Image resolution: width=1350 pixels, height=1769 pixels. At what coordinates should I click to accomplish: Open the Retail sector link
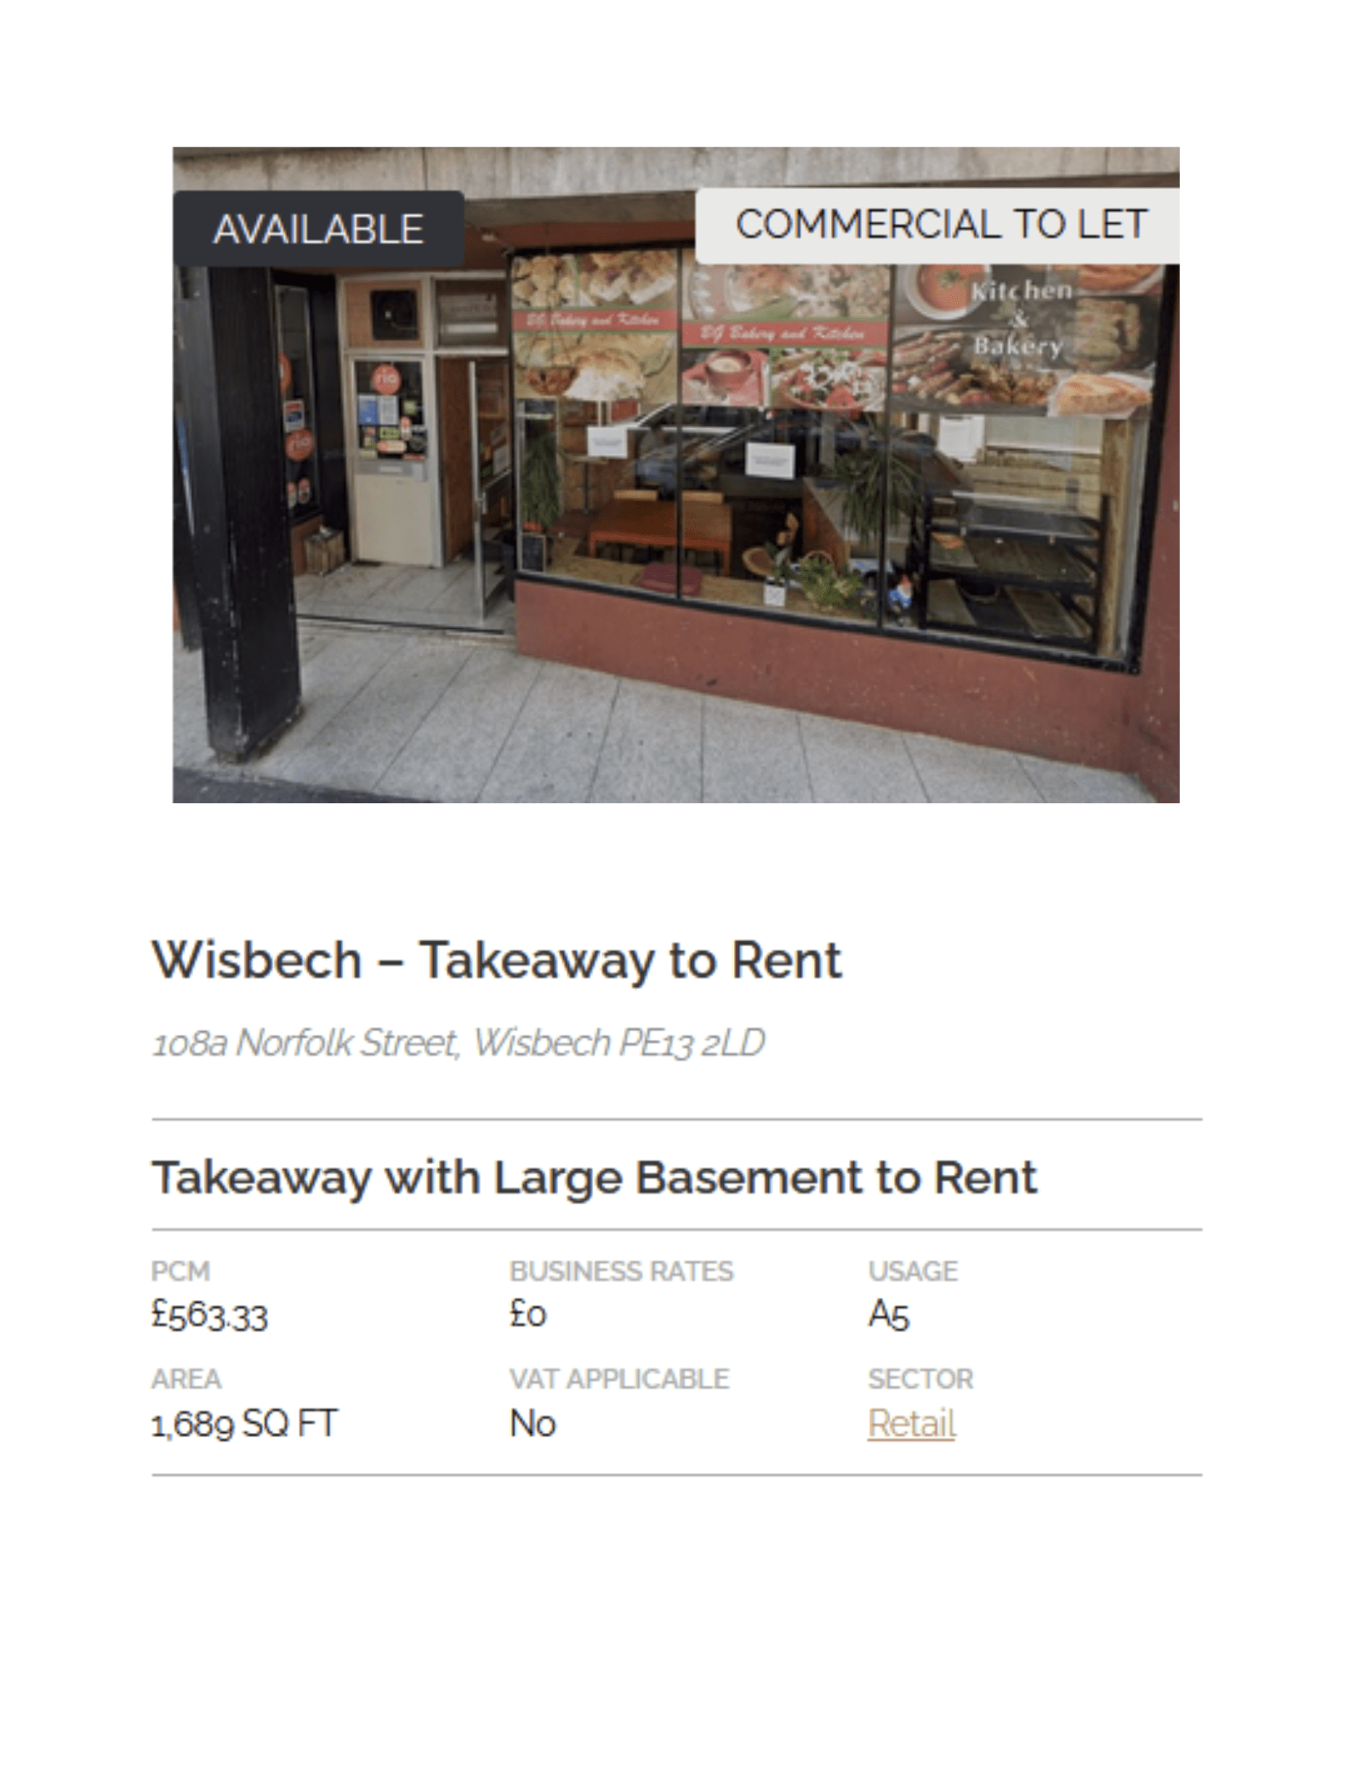(911, 1423)
